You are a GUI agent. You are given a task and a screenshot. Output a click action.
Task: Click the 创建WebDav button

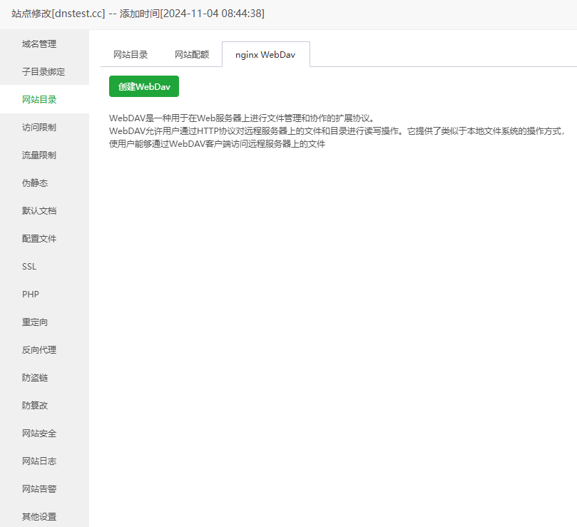point(143,86)
